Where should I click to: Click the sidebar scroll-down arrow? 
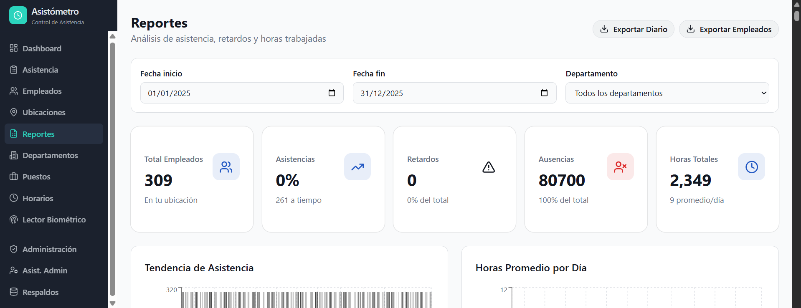(112, 303)
